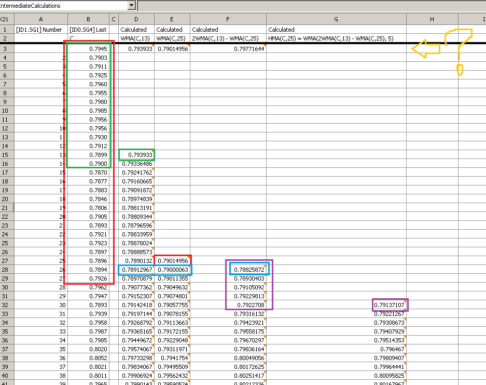
Task: Click inside the IntermediateCalculations name box
Action: tap(64, 5)
